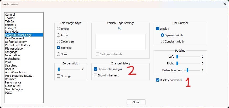229x108 pixels.
Task: Select the Simple fold margin style
Action: [59, 29]
